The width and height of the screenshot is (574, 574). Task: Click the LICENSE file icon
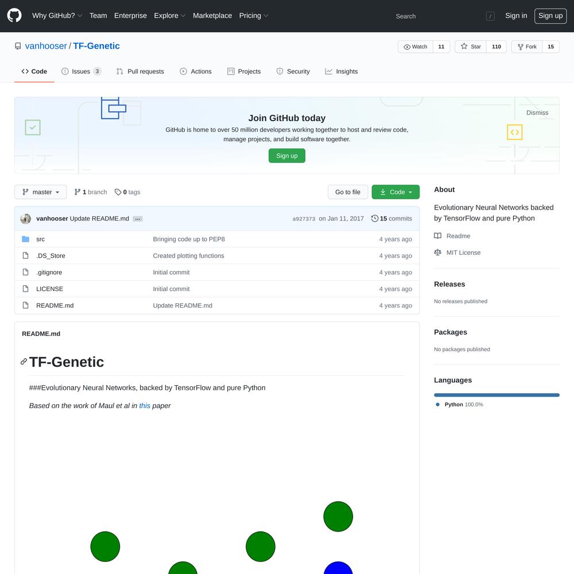[26, 289]
